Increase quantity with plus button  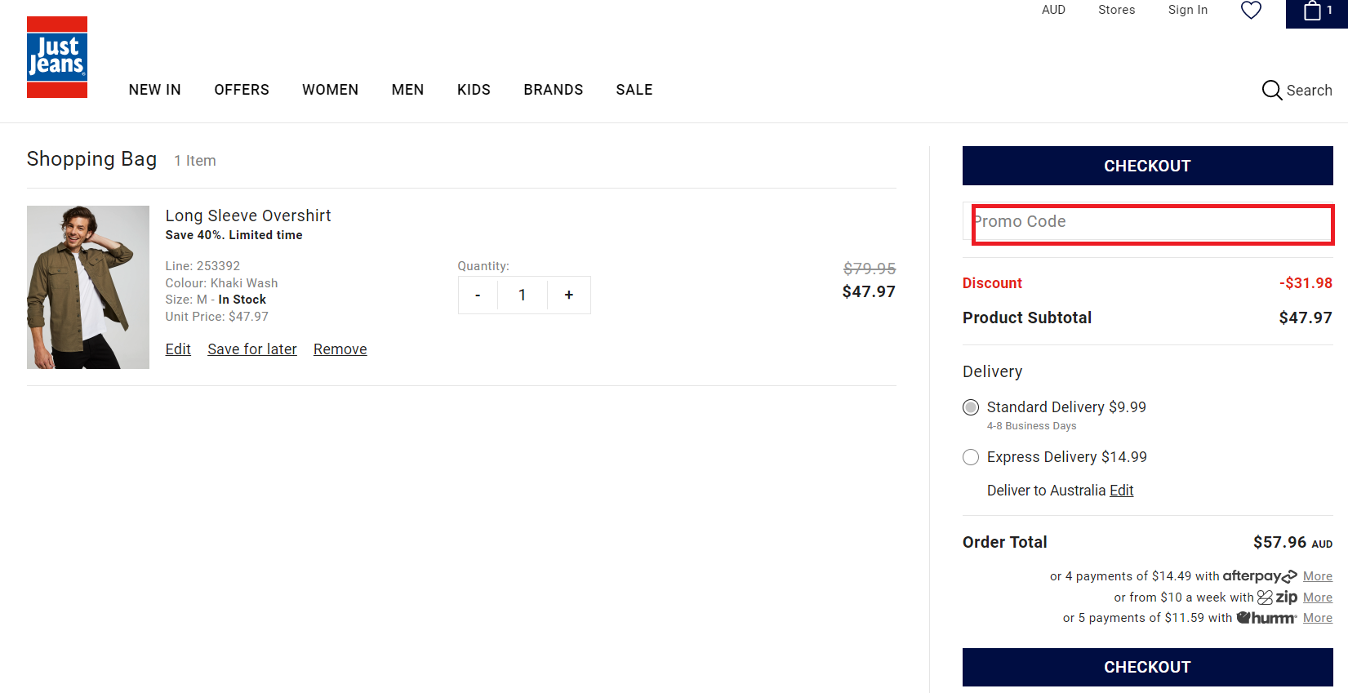569,295
